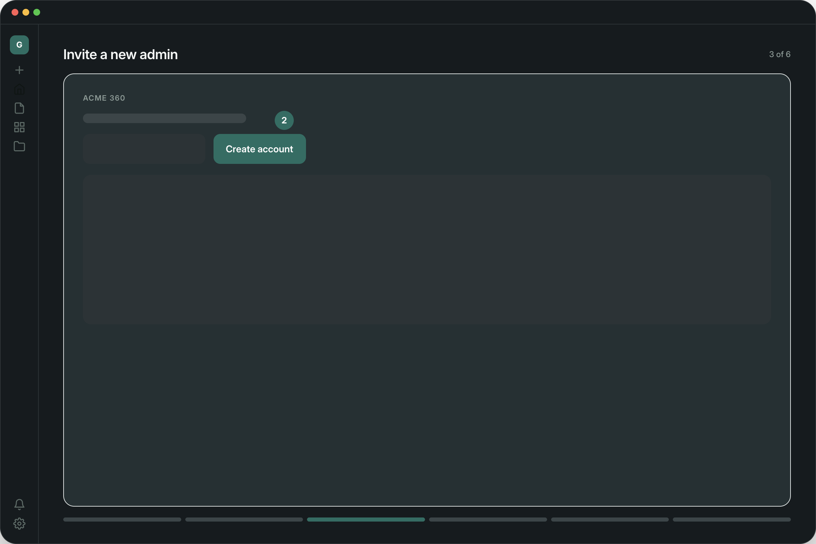816x544 pixels.
Task: Select the highlighted third progress segment
Action: [366, 520]
